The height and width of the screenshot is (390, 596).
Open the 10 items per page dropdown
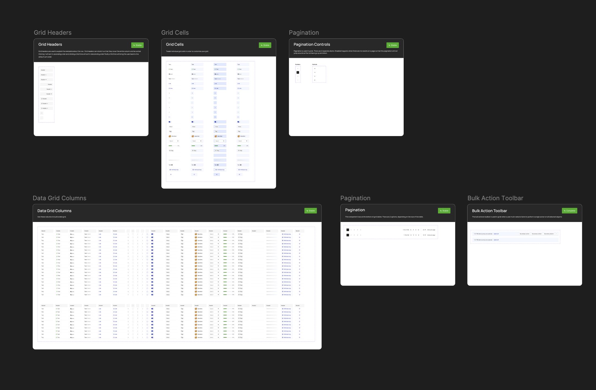[424, 235]
